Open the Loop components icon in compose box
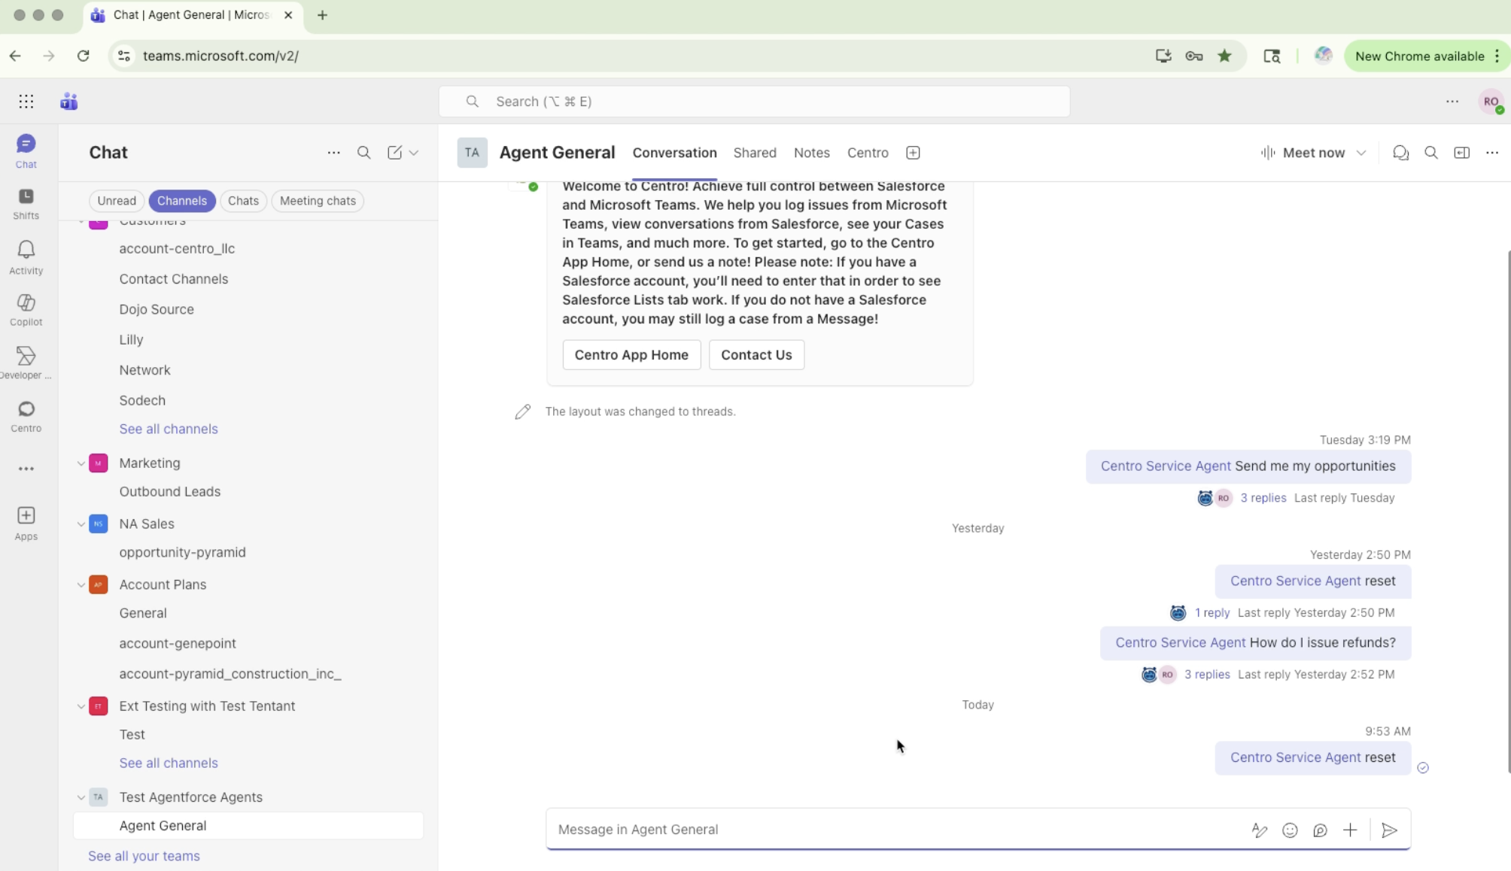This screenshot has width=1511, height=871. (x=1320, y=830)
